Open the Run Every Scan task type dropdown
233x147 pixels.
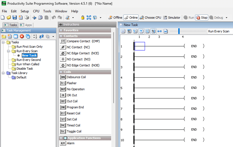pos(220,31)
